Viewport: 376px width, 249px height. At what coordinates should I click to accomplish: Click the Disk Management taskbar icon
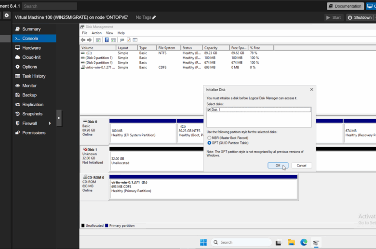click(316, 243)
